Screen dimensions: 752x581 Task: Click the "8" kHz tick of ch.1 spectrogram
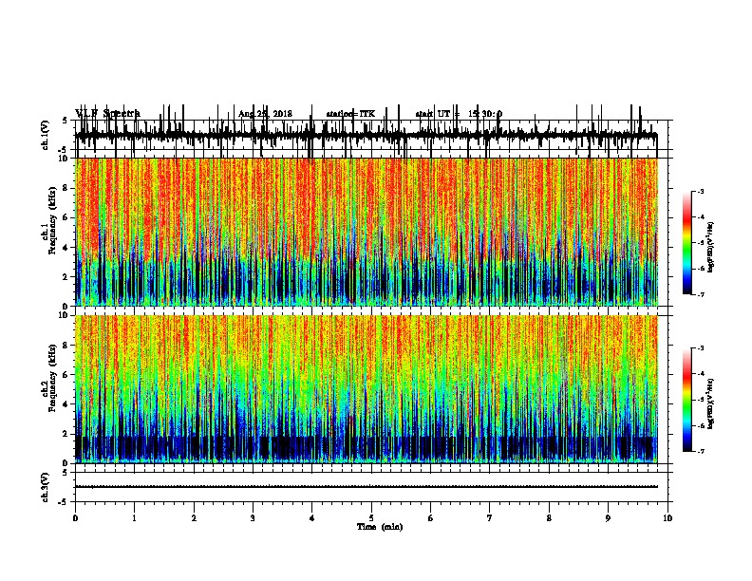(x=66, y=188)
